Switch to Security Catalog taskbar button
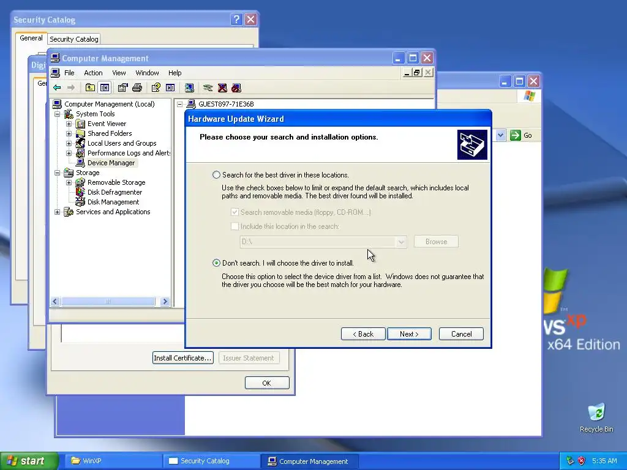This screenshot has width=627, height=470. click(211, 461)
